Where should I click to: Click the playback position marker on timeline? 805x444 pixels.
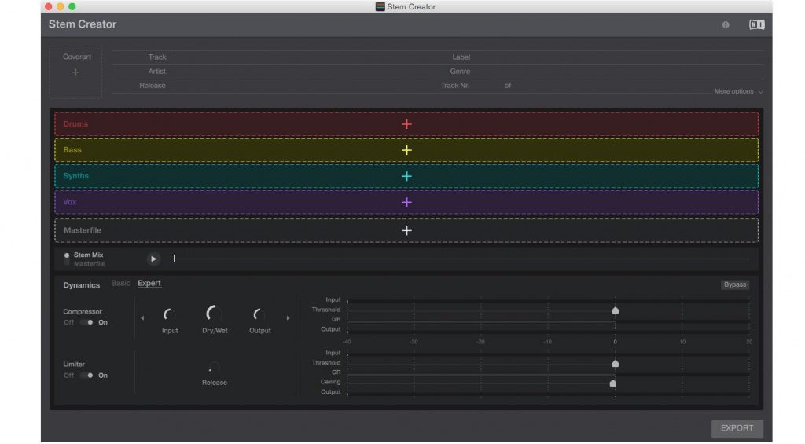tap(174, 259)
